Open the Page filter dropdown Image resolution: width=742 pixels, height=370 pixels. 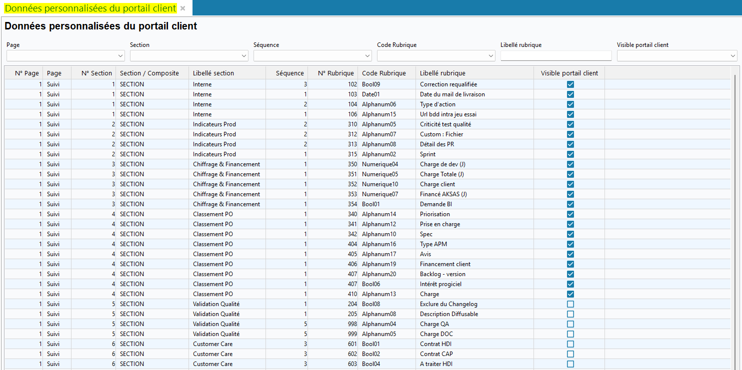point(65,55)
